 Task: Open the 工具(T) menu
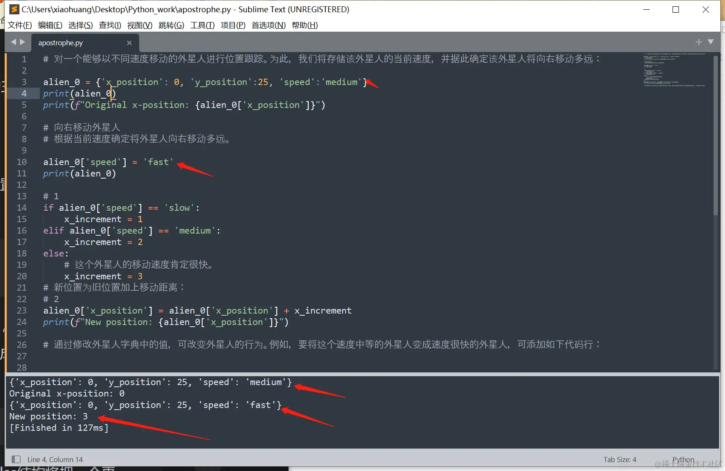(x=202, y=25)
